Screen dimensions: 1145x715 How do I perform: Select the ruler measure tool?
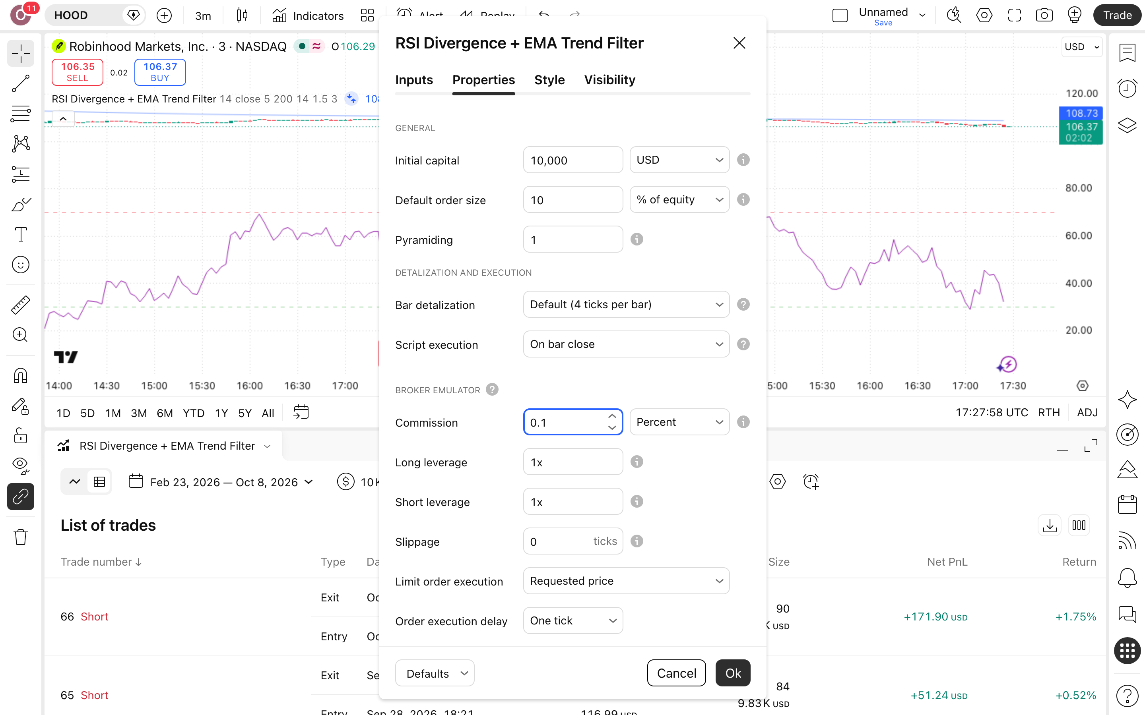pyautogui.click(x=20, y=305)
